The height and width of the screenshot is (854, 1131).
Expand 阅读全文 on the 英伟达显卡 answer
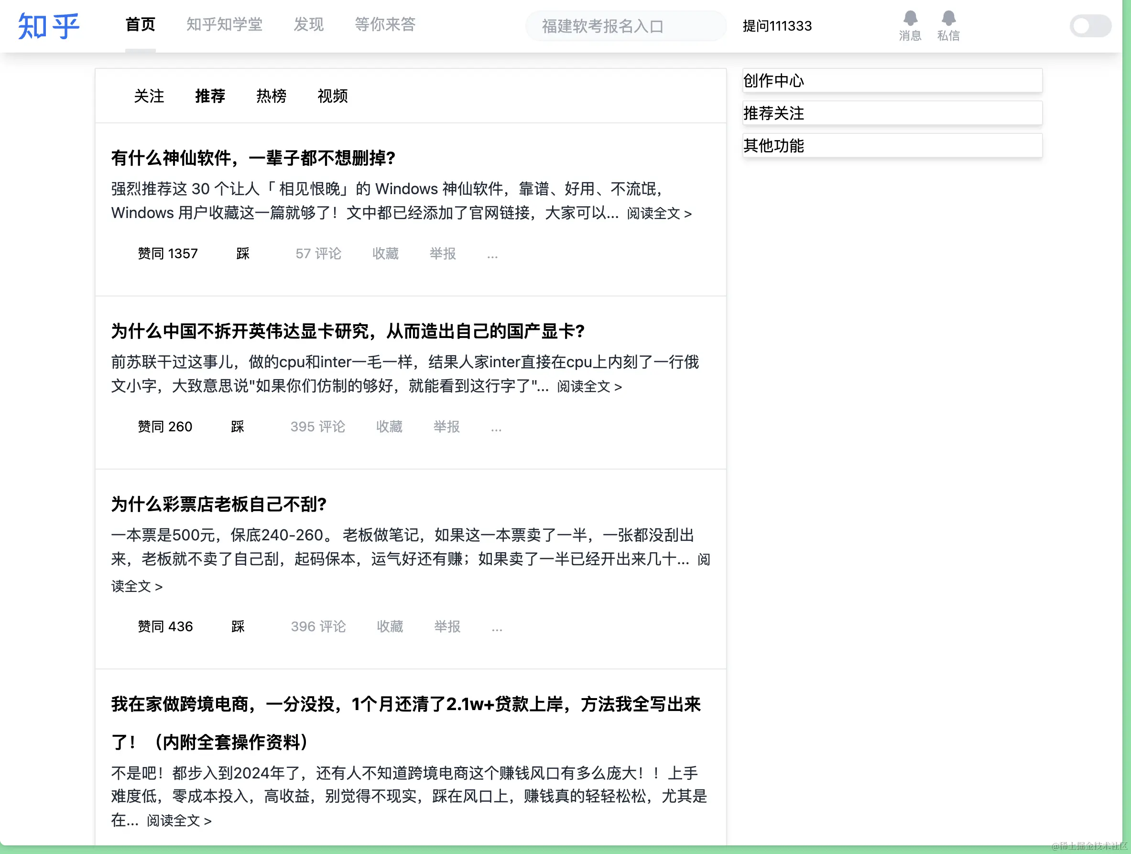[x=589, y=387]
